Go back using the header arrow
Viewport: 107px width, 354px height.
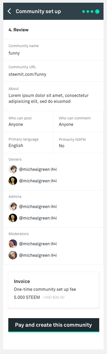9,11
